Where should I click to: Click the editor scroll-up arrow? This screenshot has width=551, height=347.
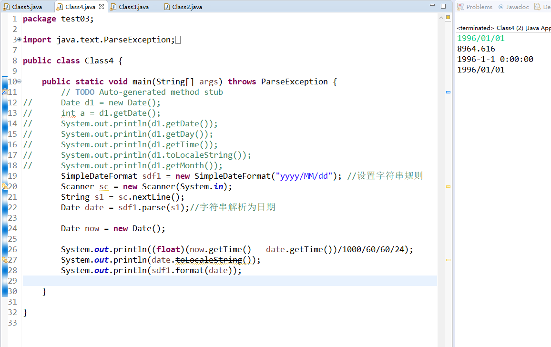441,17
